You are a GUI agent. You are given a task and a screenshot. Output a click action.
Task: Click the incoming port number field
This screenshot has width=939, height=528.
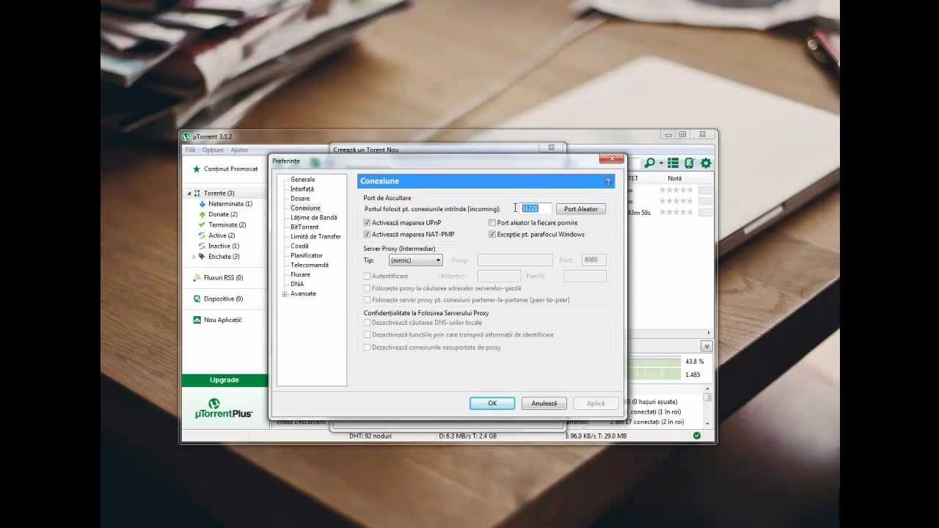pyautogui.click(x=536, y=209)
